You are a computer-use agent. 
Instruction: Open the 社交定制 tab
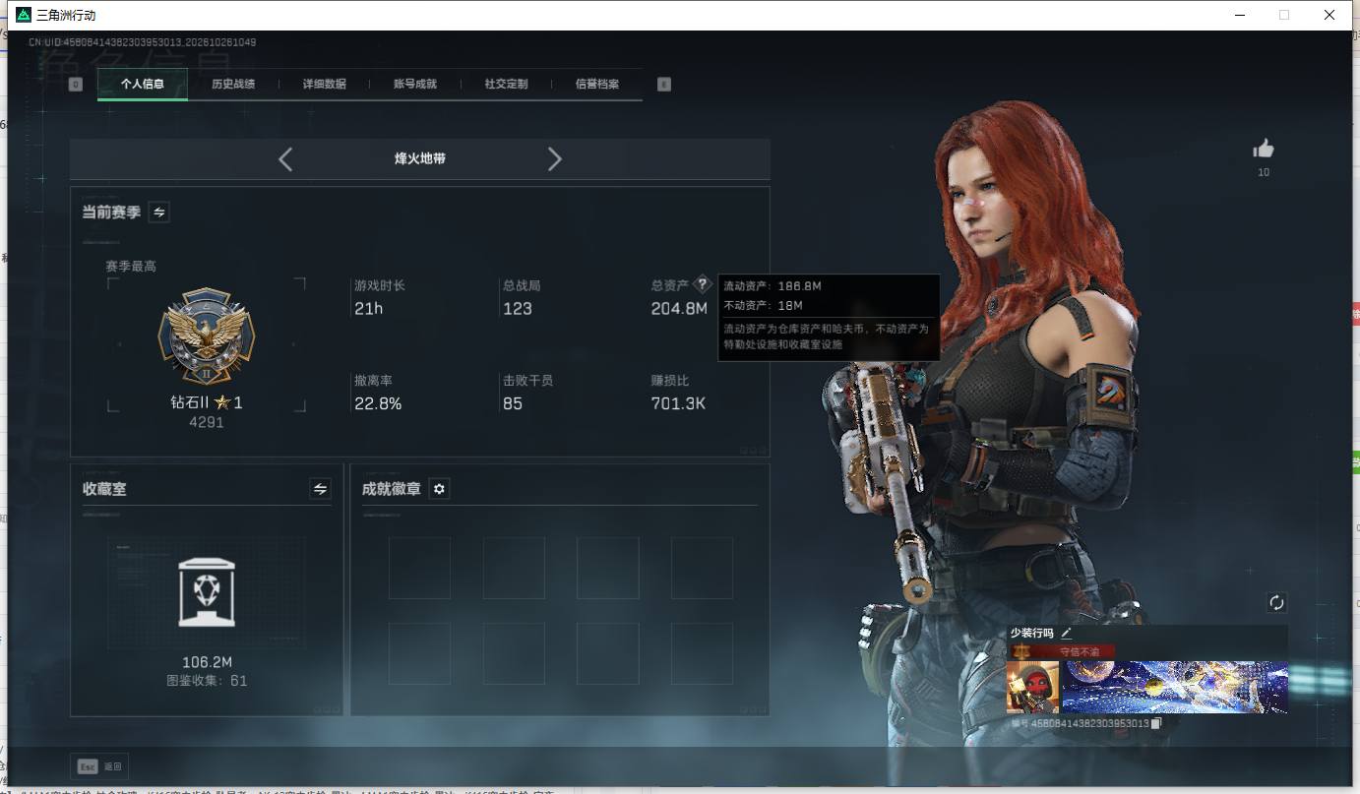click(x=506, y=85)
